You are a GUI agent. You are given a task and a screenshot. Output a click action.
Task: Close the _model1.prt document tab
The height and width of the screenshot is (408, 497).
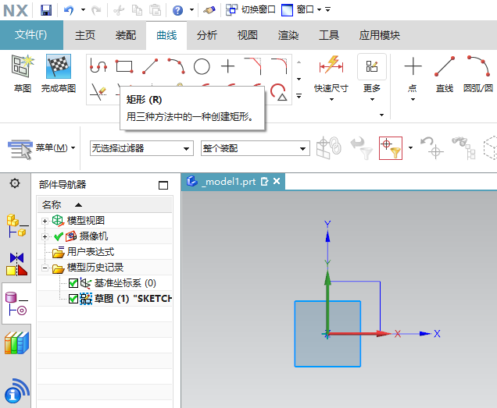click(x=277, y=181)
